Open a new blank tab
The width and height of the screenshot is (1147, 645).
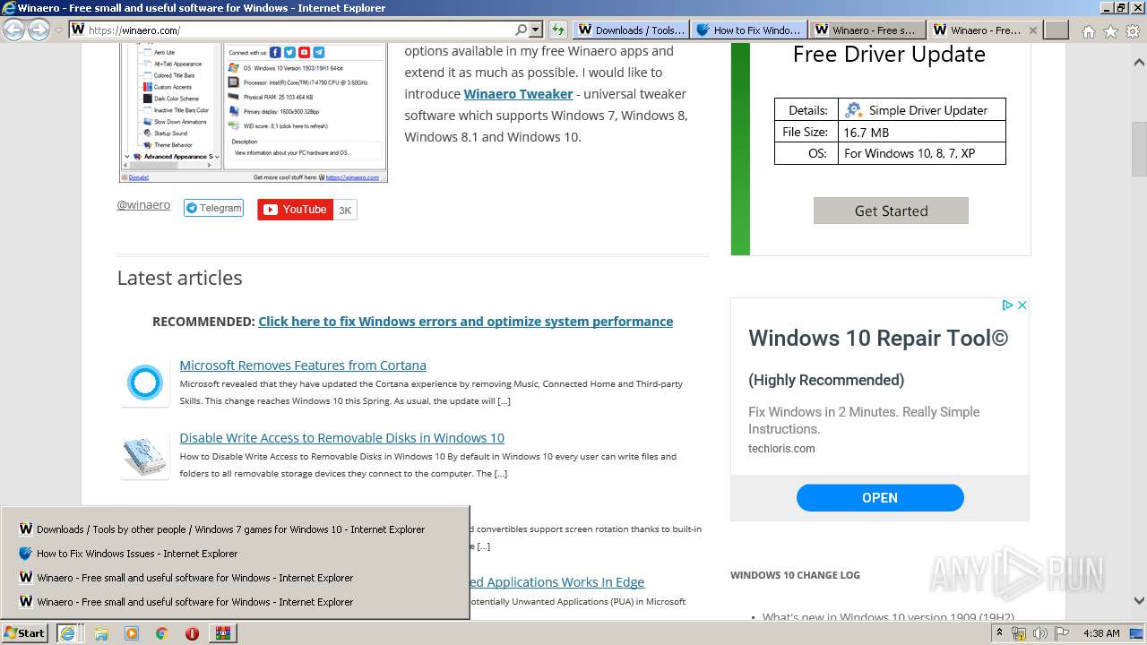[x=1056, y=30]
